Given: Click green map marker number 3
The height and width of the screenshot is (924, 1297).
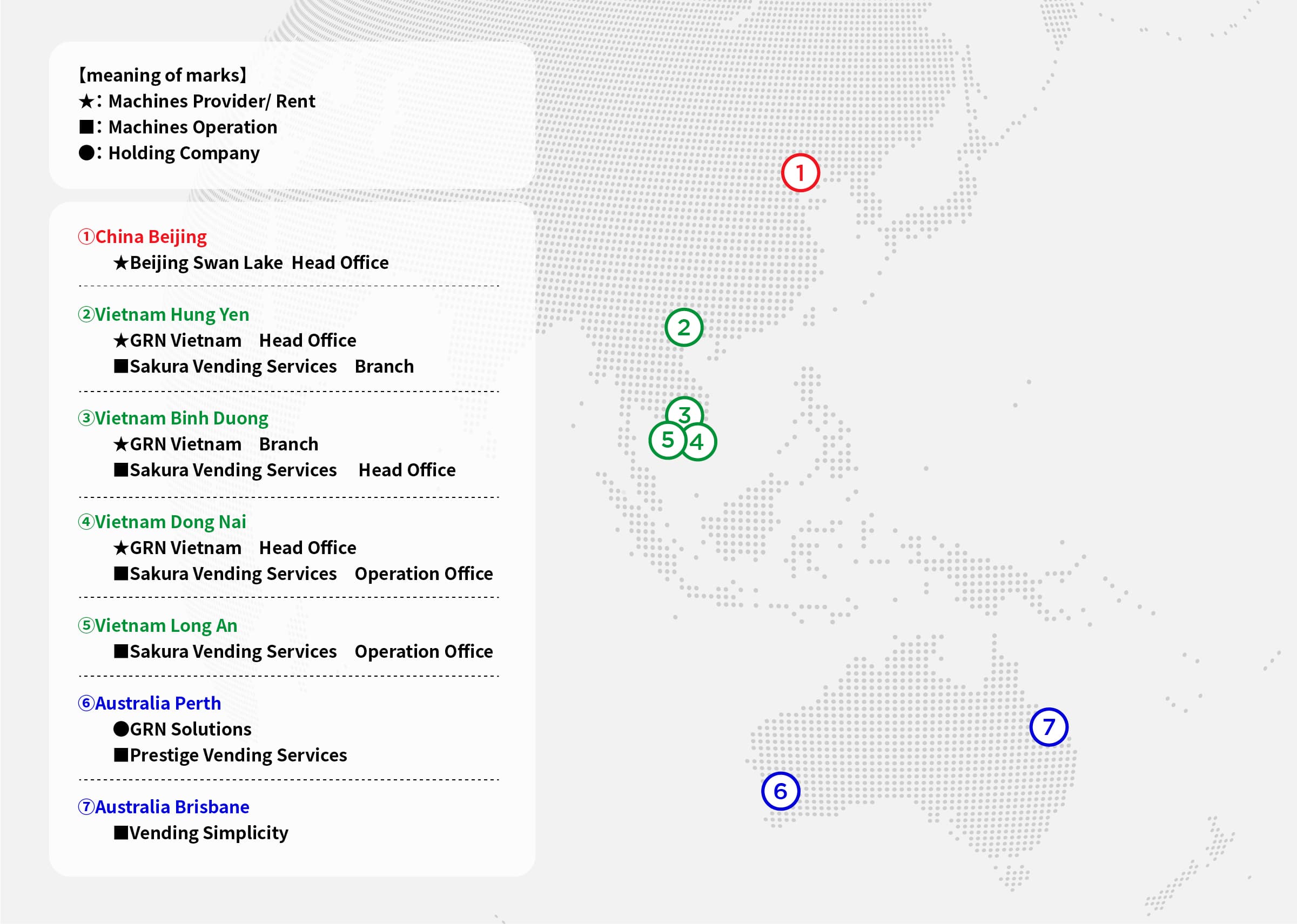Looking at the screenshot, I should point(684,410).
